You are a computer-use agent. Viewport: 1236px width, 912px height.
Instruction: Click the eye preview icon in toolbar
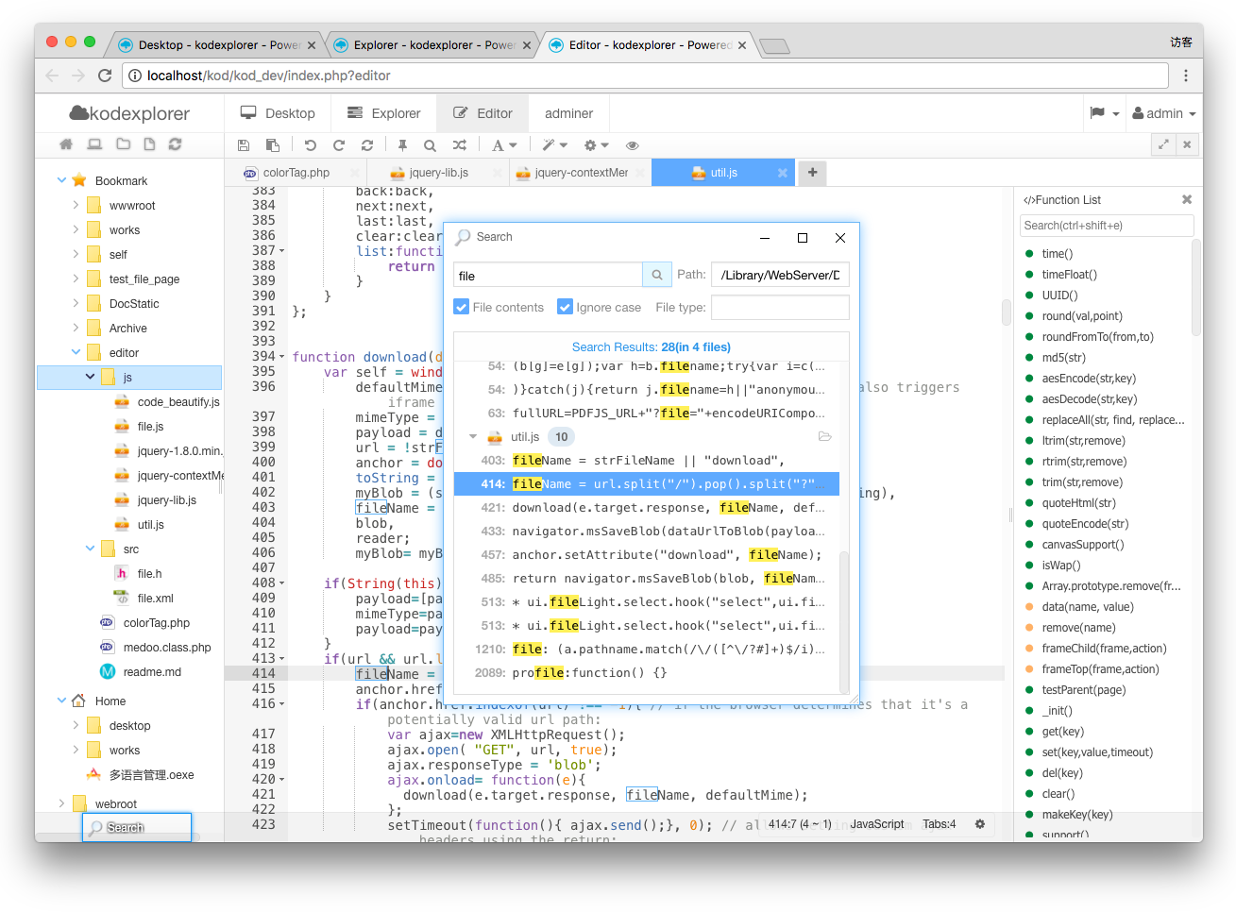pyautogui.click(x=633, y=145)
